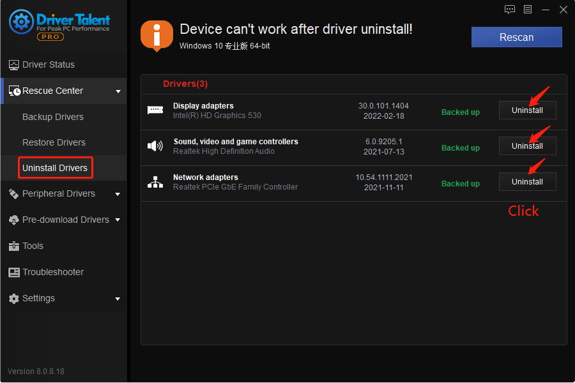
Task: Click the Peripheral Drivers plug icon
Action: tap(13, 194)
